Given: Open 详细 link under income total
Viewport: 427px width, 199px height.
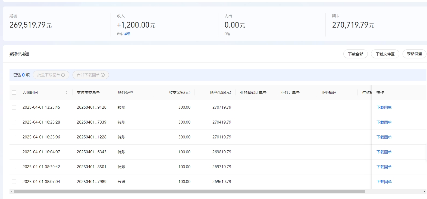Looking at the screenshot, I should [127, 34].
